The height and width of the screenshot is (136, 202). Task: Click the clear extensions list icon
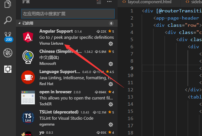click(x=99, y=2)
